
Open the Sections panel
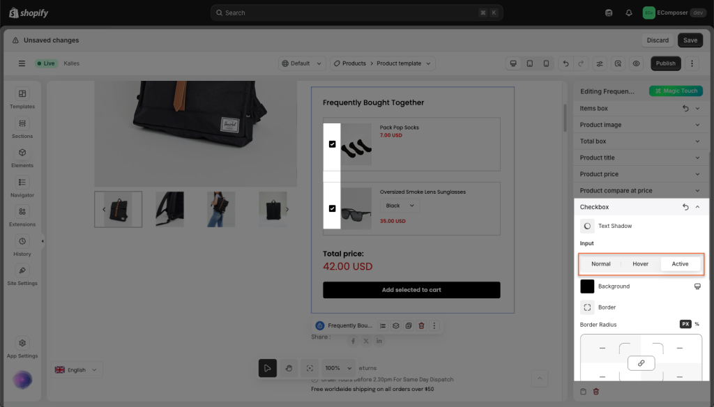(22, 128)
